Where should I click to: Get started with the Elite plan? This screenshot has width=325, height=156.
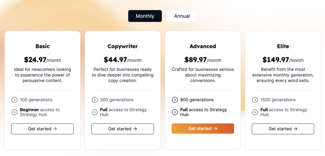(x=283, y=129)
